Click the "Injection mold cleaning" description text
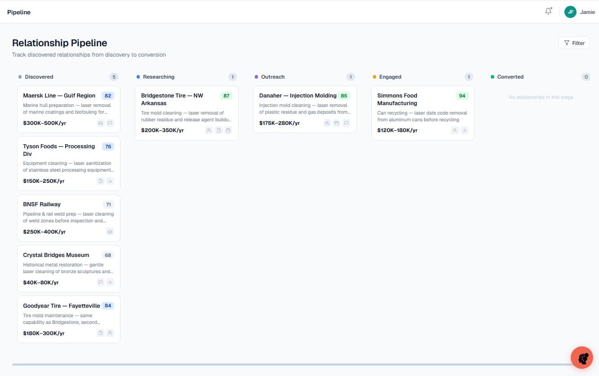Image resolution: width=599 pixels, height=376 pixels. pos(305,109)
